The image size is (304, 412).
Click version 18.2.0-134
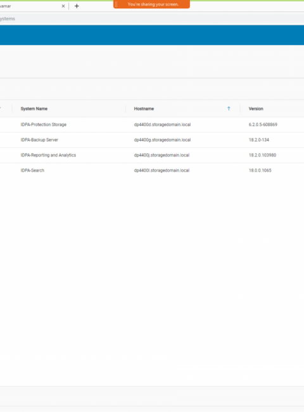259,140
